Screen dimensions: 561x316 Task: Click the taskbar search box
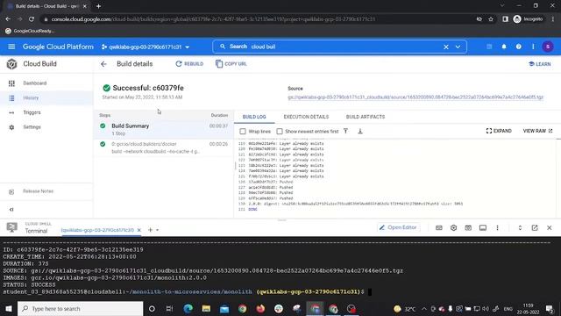pos(80,308)
